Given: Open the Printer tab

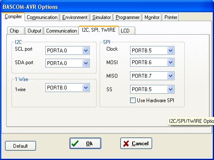Looking at the screenshot, I should click(171, 17).
